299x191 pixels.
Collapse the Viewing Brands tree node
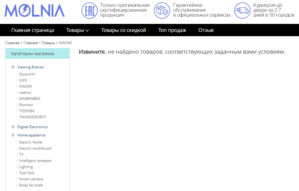tap(13, 67)
